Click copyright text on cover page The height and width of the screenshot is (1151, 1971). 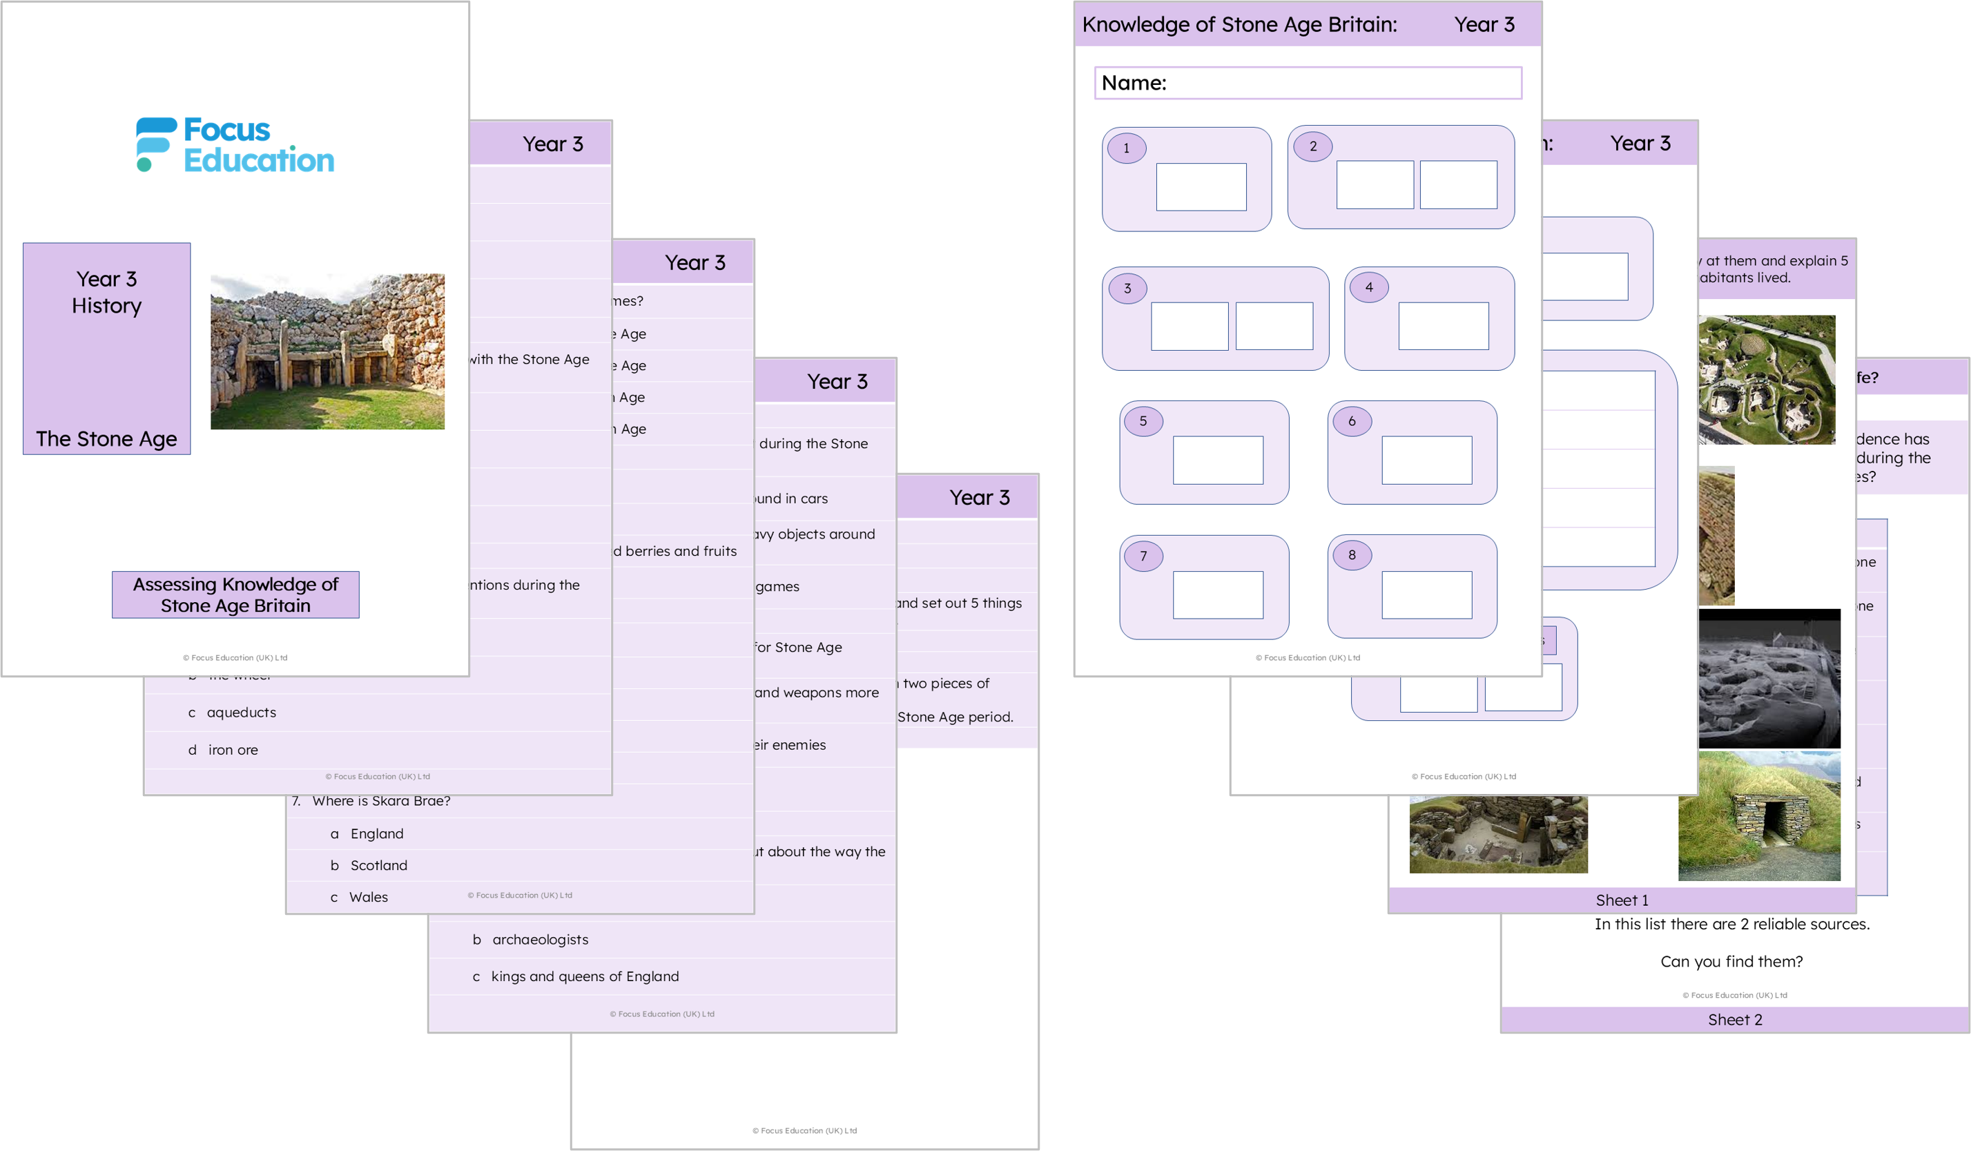[235, 658]
